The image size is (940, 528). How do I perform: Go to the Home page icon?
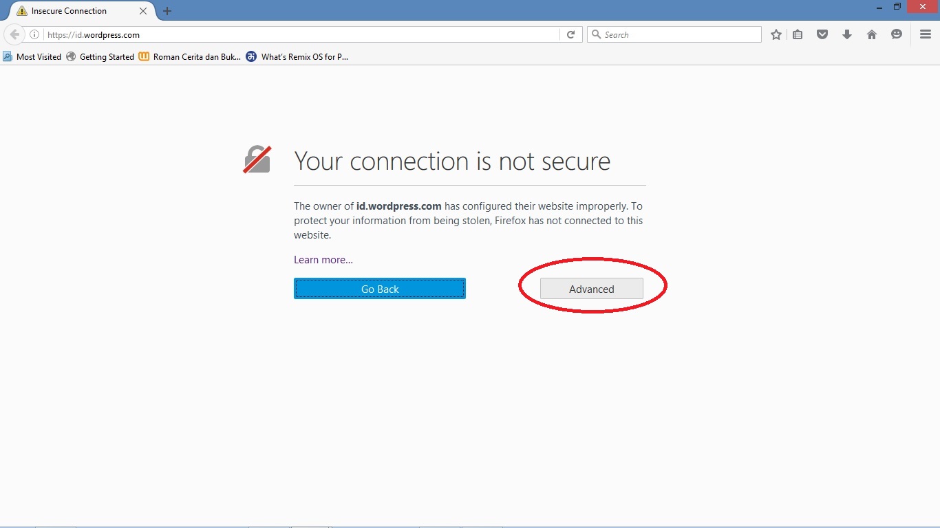(872, 34)
